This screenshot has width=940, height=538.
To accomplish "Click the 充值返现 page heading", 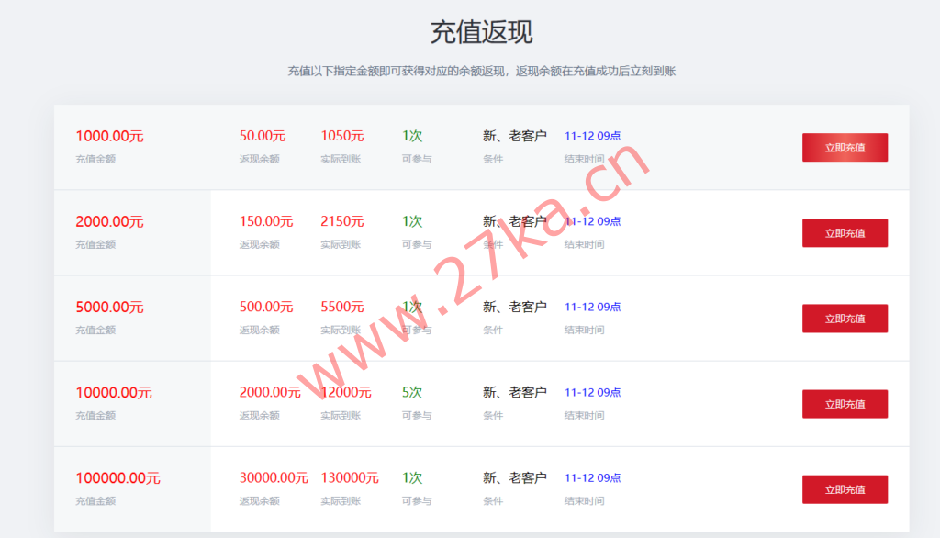I will click(x=481, y=32).
